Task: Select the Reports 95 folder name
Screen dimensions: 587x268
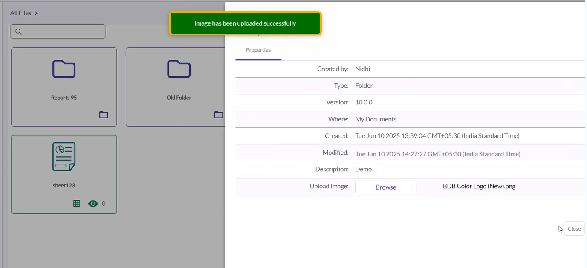Action: coord(64,98)
